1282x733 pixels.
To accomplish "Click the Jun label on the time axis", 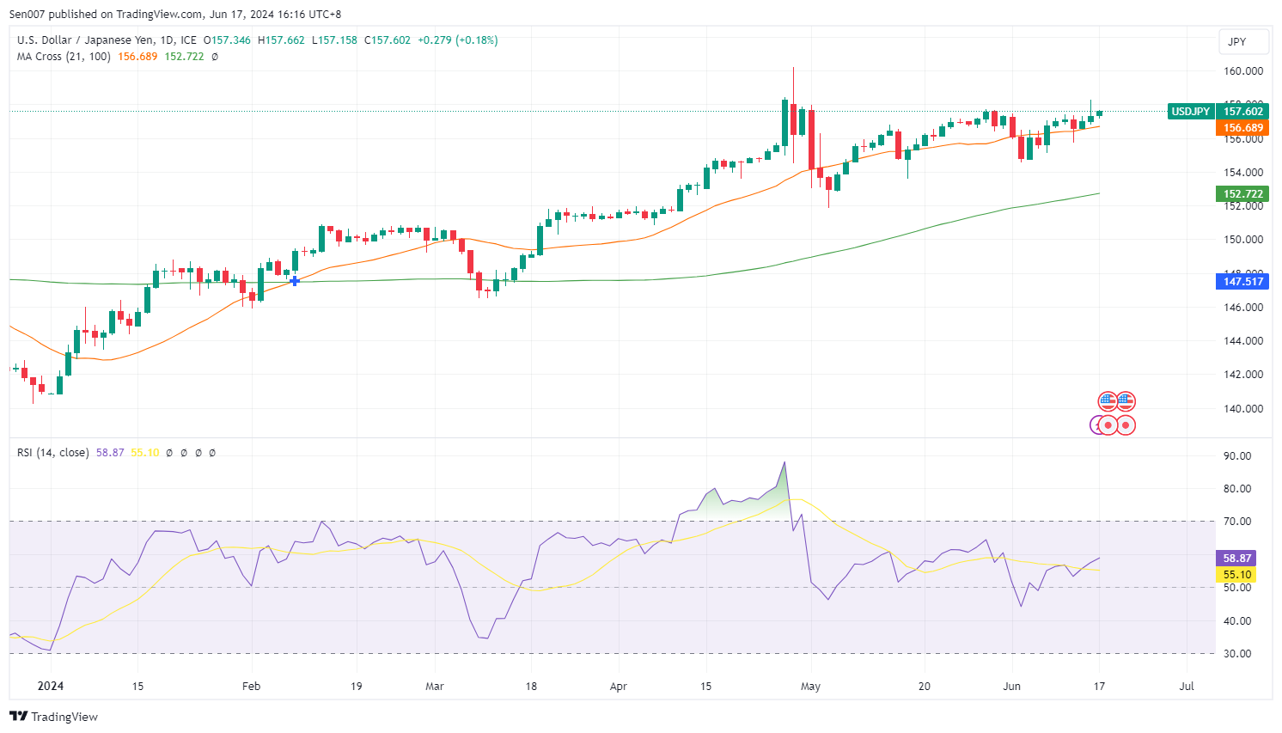I will point(1012,687).
